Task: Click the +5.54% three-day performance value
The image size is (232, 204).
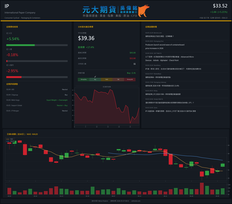Action: pos(13,39)
